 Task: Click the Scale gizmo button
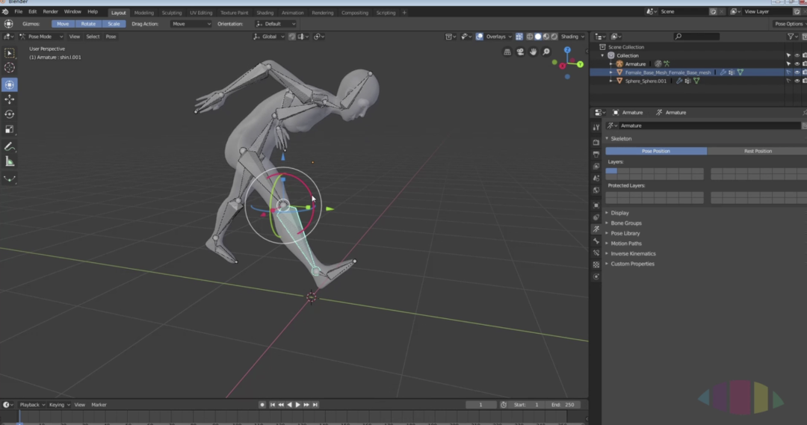click(x=114, y=24)
